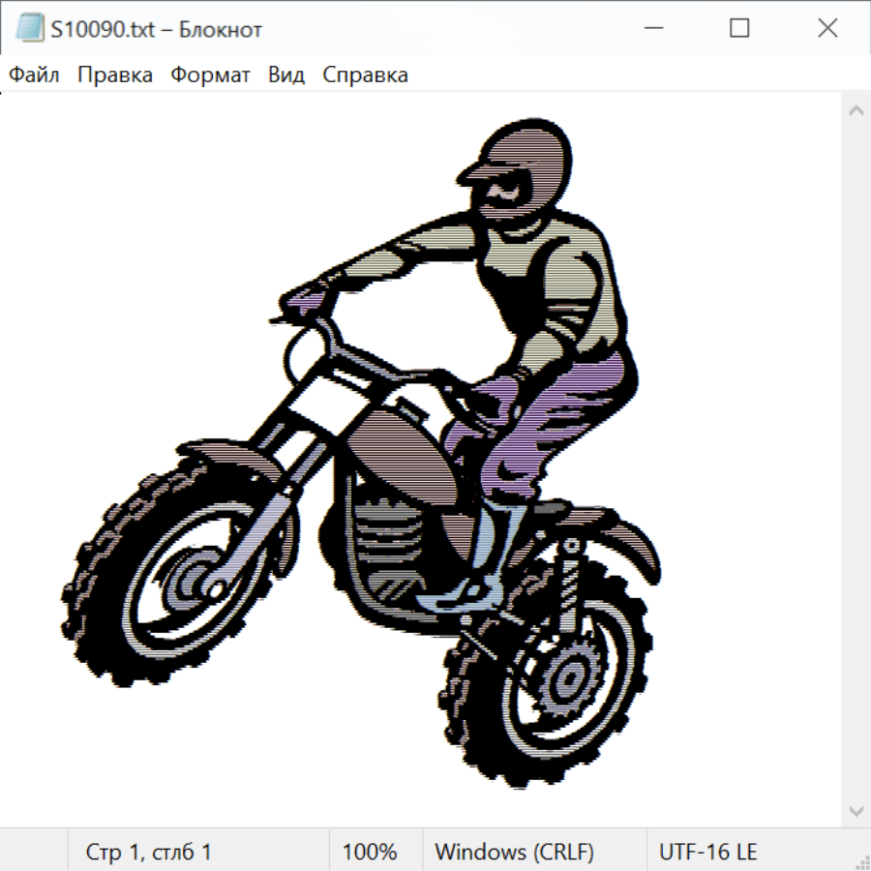
Task: Open the Правка menu
Action: tap(115, 75)
